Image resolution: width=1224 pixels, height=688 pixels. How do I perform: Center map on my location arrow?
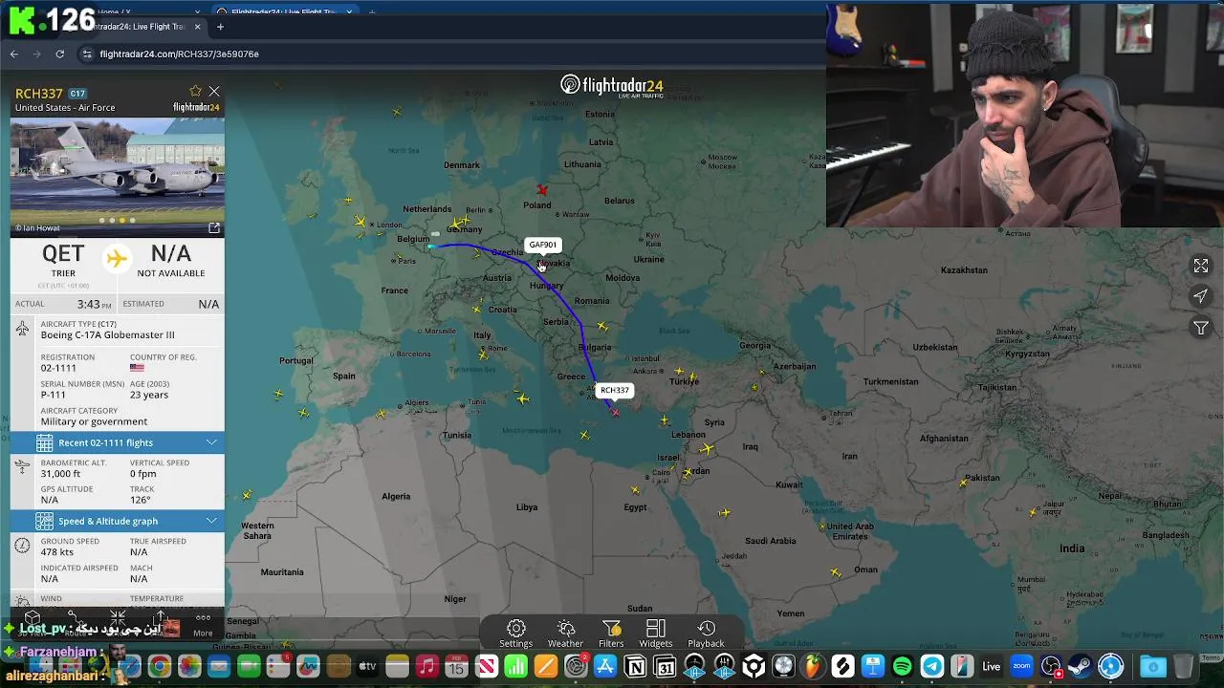click(x=1201, y=296)
